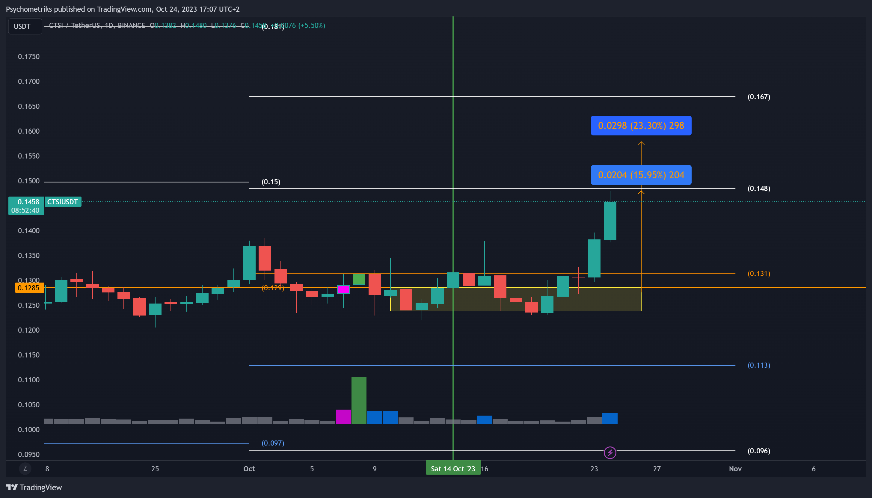872x498 pixels.
Task: Click the CTSIUSDT symbol label
Action: pos(63,202)
